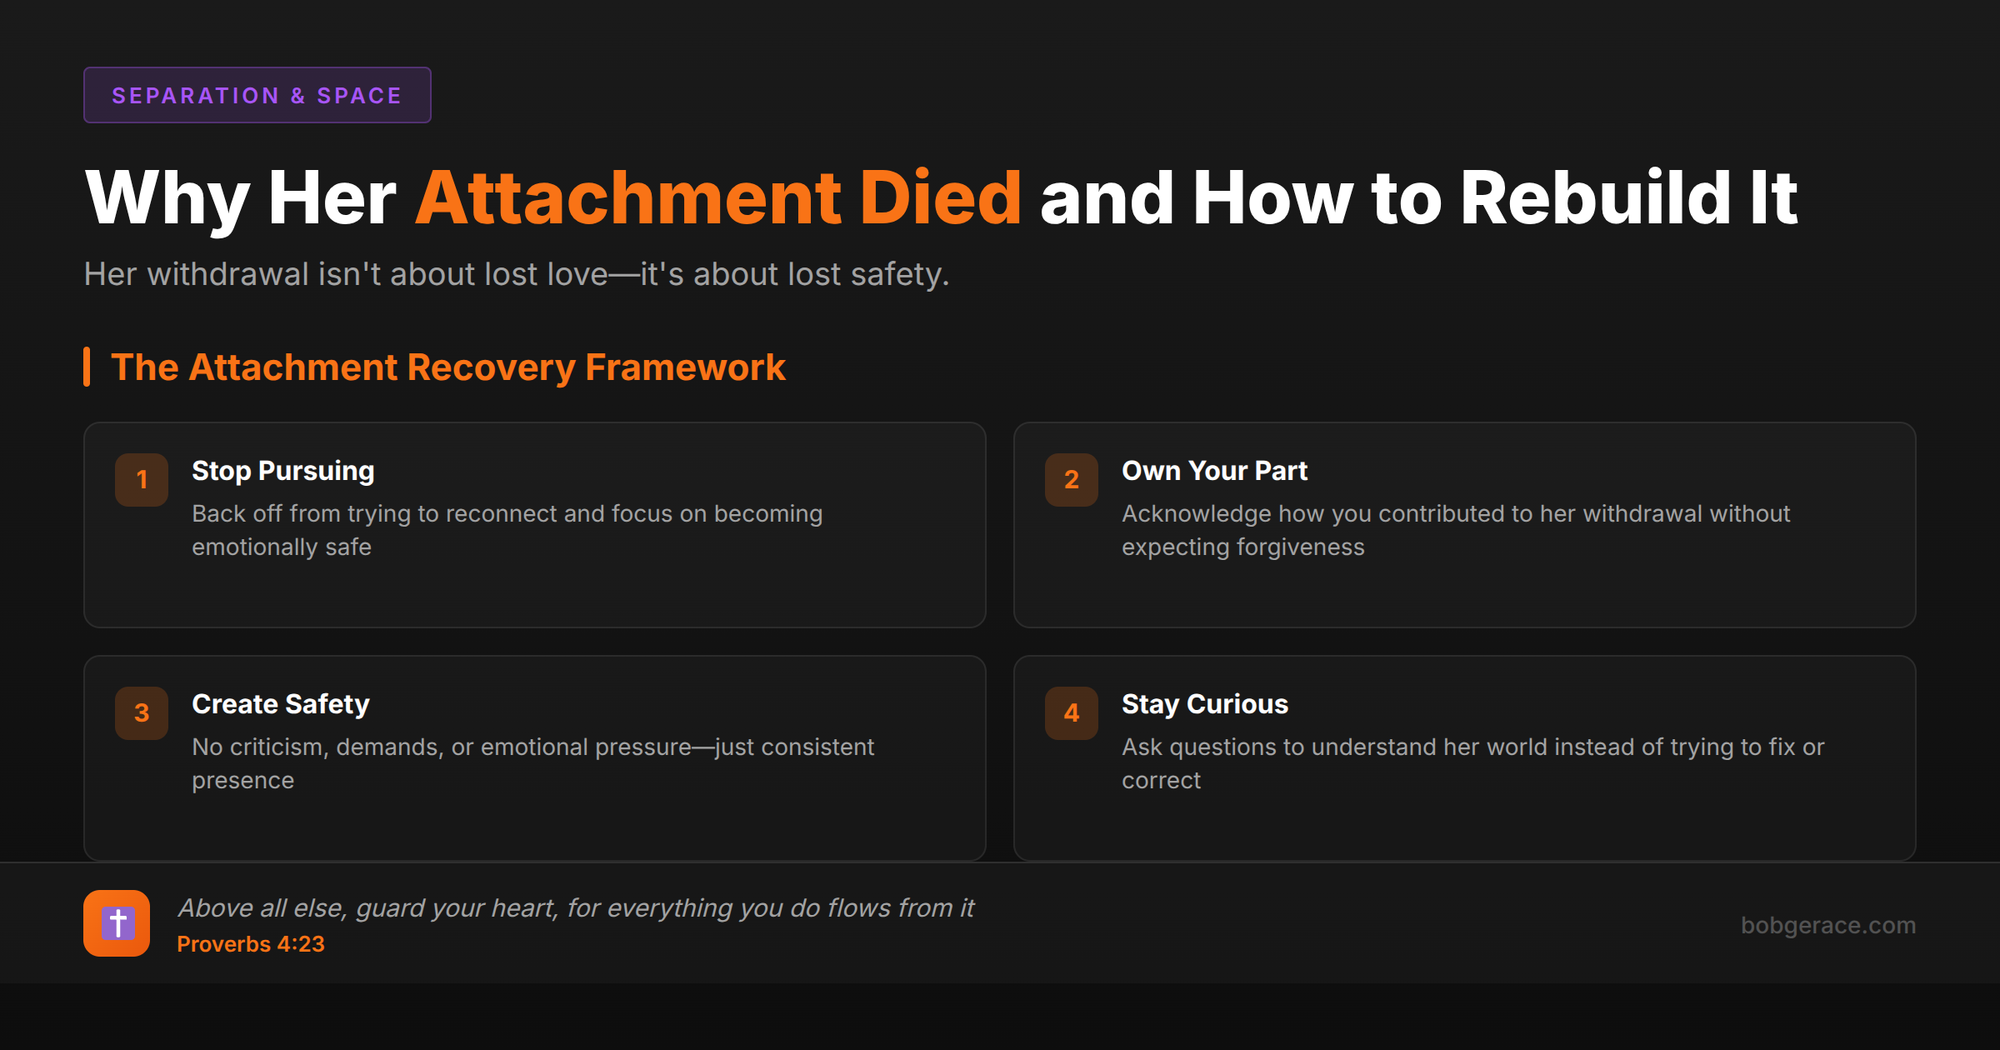2000x1050 pixels.
Task: Click the main title about rebuilding attachment
Action: (x=942, y=197)
